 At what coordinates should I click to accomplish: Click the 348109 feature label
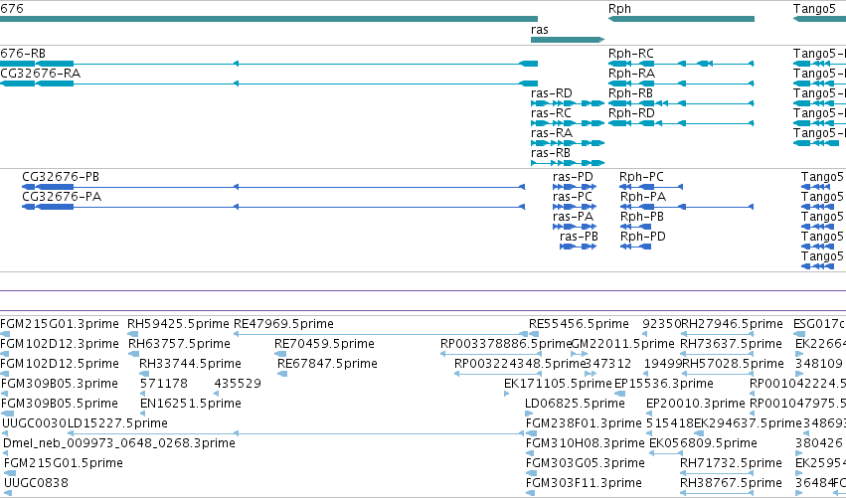[818, 364]
